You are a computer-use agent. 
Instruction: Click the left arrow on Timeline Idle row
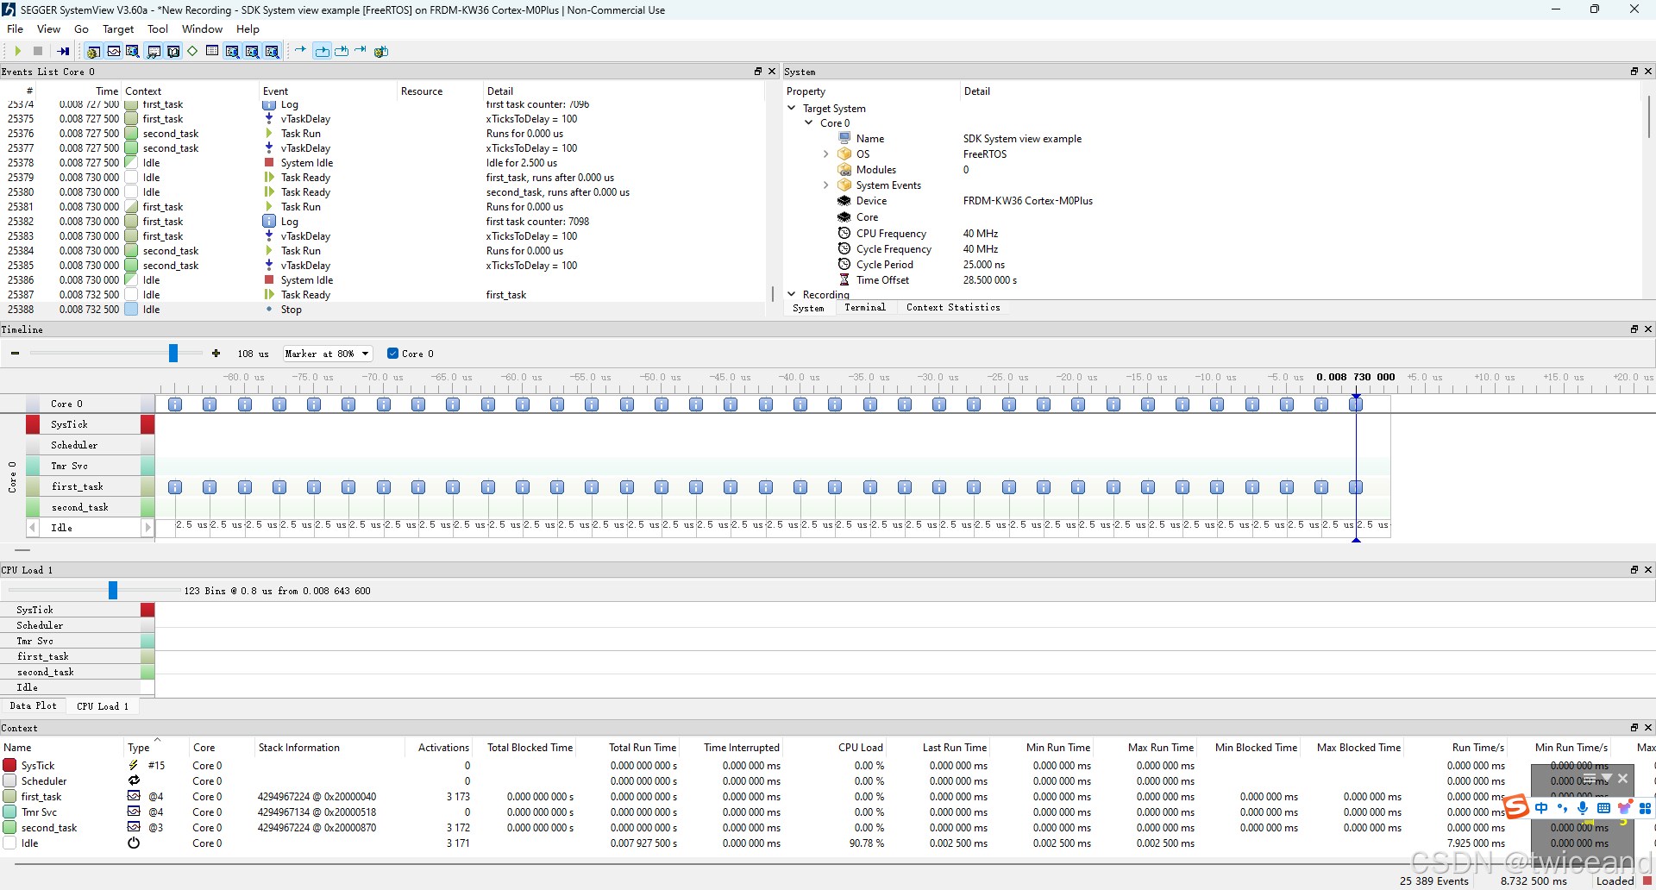tap(33, 528)
